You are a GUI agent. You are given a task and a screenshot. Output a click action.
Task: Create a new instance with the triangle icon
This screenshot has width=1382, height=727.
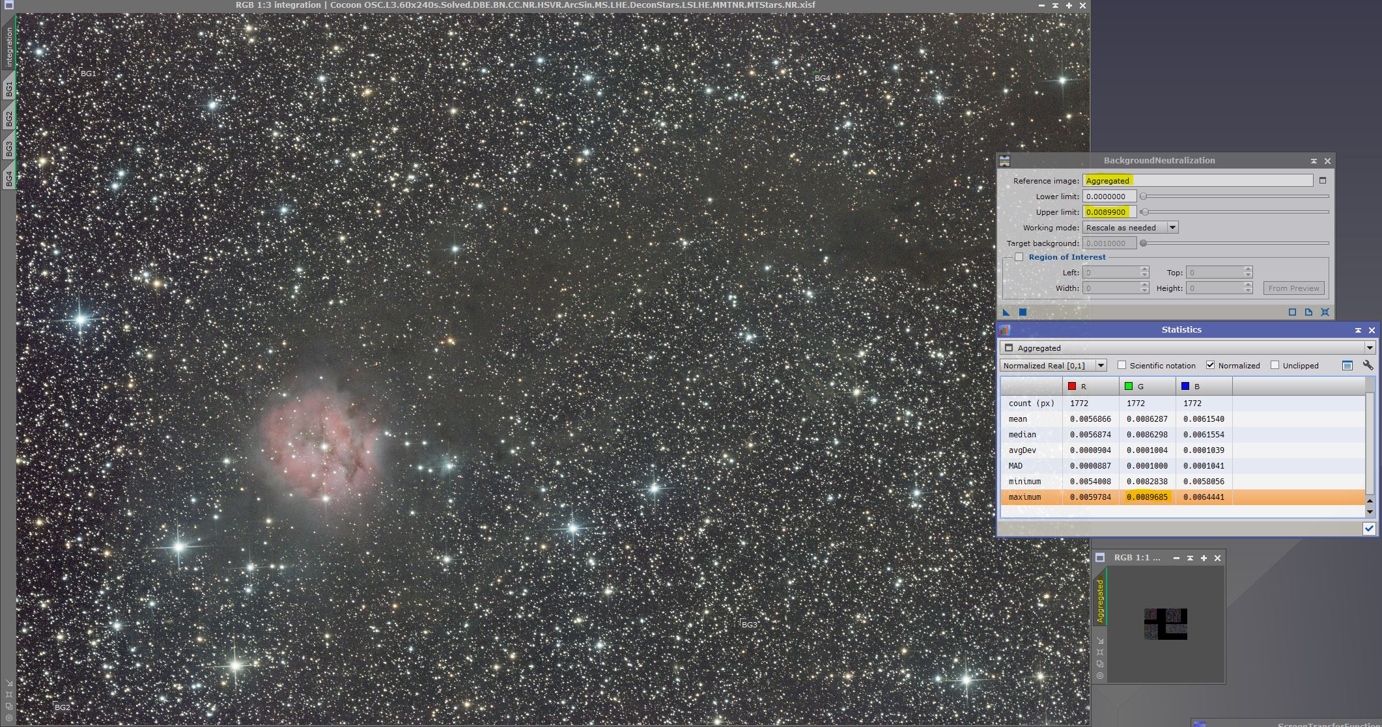point(1007,312)
